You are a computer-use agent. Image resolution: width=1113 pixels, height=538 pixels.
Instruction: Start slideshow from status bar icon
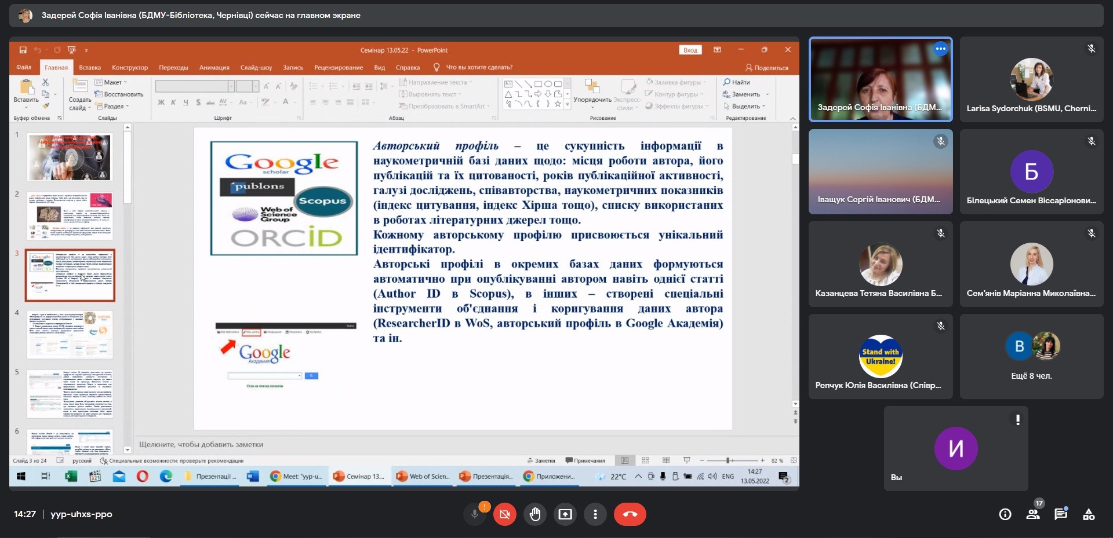click(x=687, y=460)
